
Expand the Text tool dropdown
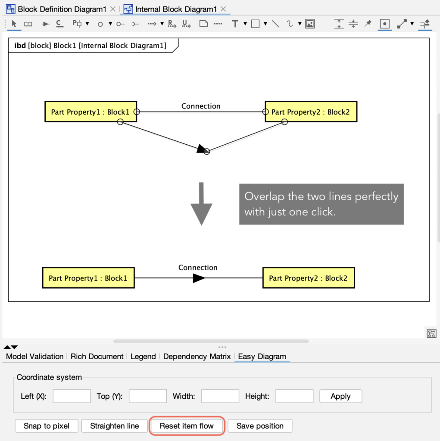(x=245, y=24)
